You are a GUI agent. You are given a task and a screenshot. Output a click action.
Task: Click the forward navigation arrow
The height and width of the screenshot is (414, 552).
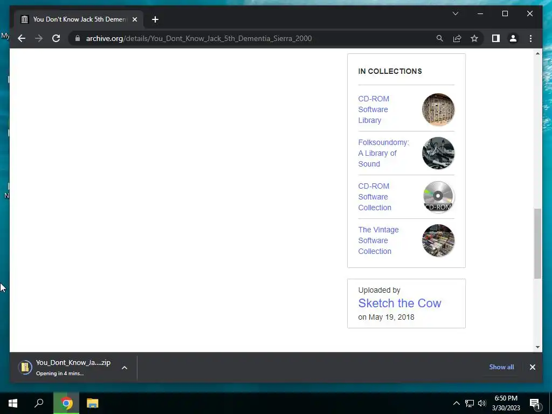coord(39,38)
